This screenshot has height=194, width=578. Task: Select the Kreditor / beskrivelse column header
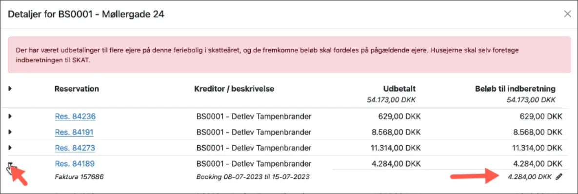(x=234, y=89)
